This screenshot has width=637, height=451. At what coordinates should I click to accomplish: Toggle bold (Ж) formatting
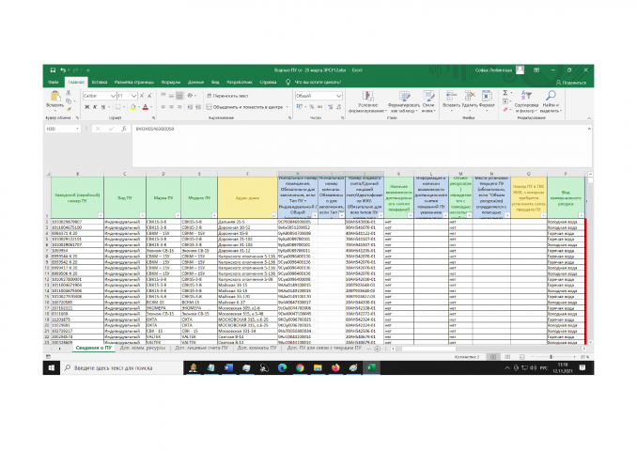[86, 107]
